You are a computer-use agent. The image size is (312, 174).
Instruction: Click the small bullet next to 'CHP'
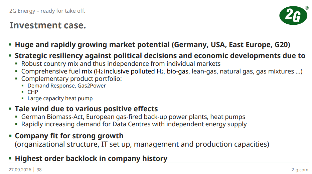tap(23, 92)
